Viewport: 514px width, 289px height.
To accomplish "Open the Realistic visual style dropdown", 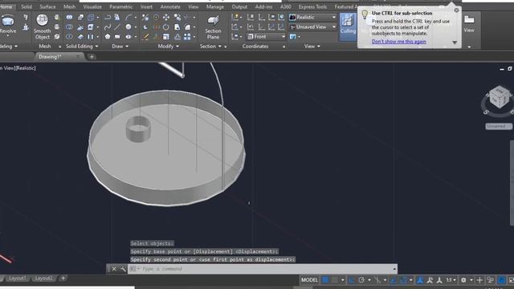I will pyautogui.click(x=312, y=18).
